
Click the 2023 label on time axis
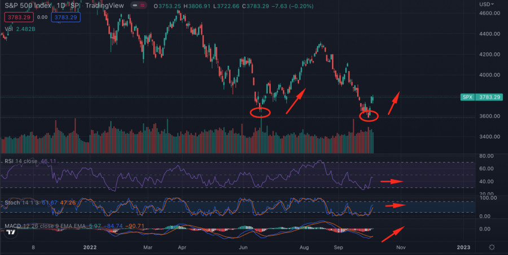pos(463,248)
